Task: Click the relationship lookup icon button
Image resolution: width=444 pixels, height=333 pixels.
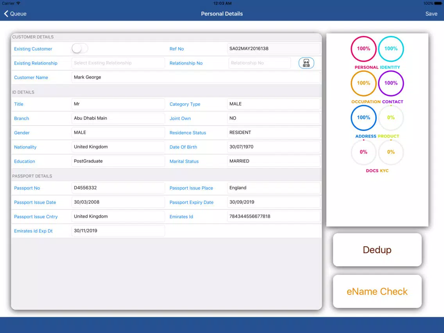Action: click(306, 63)
